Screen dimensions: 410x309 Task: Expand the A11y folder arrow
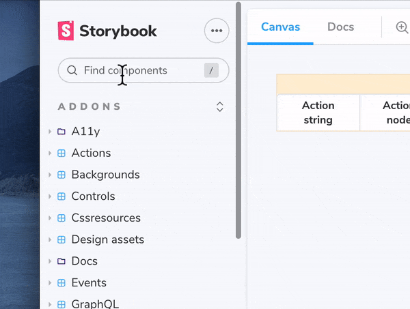tap(50, 131)
